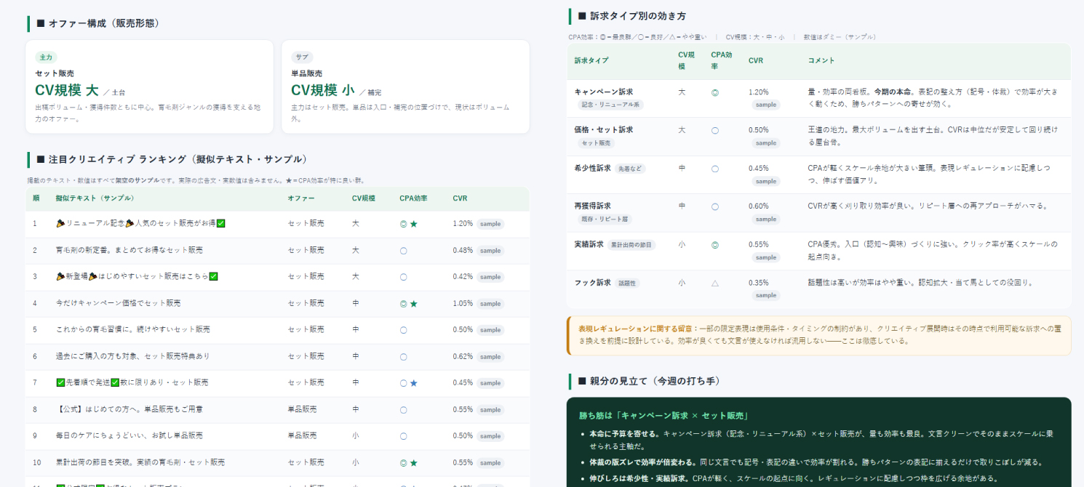Click the green check mark ending リニューアル記念 row text
Image resolution: width=1084 pixels, height=487 pixels.
point(221,223)
